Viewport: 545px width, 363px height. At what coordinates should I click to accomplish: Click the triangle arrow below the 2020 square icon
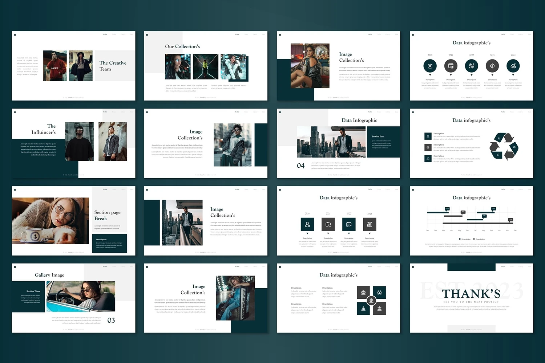307,233
